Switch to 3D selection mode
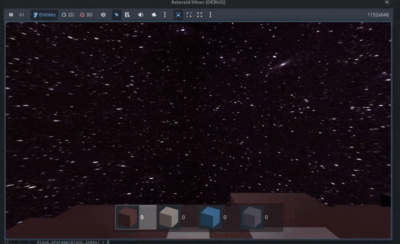Viewport: 400px width, 244px height. click(x=86, y=15)
